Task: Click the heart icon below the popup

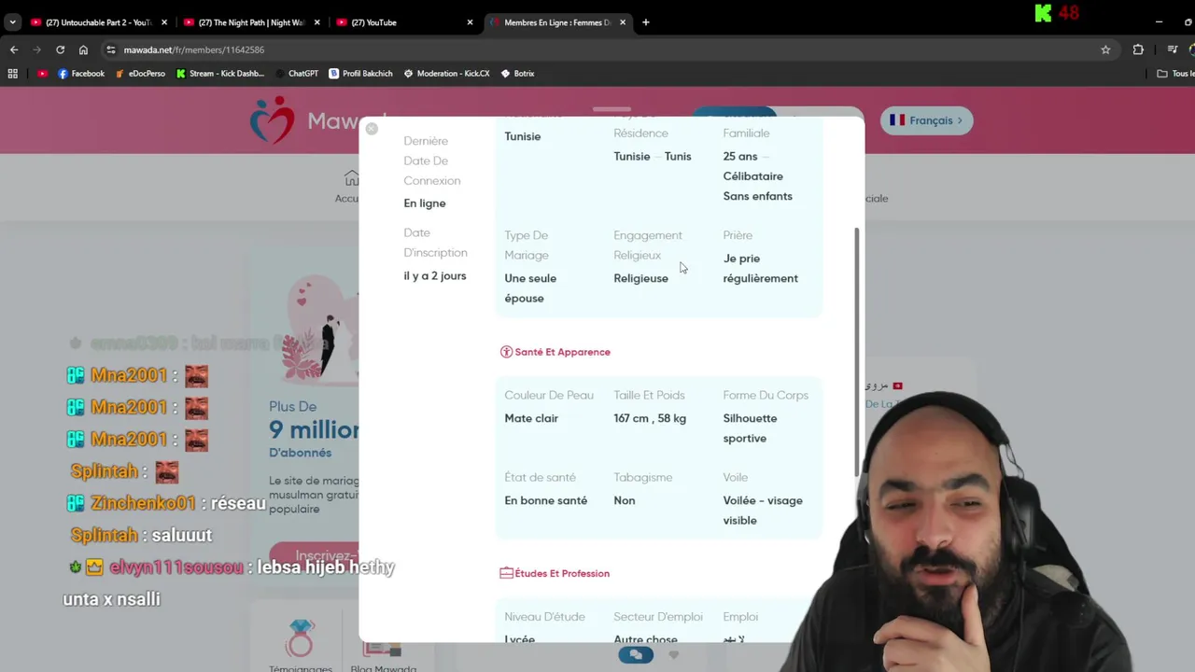Action: [x=673, y=655]
